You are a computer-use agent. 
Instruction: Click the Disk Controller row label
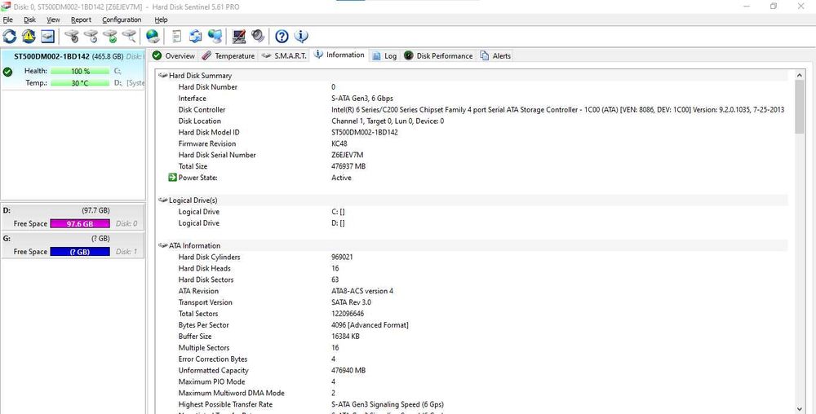[x=202, y=109]
